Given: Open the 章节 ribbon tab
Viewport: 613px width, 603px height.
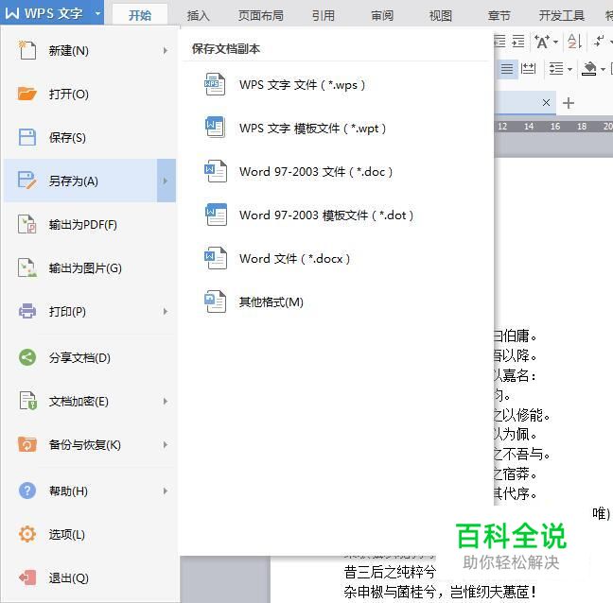Looking at the screenshot, I should (499, 16).
